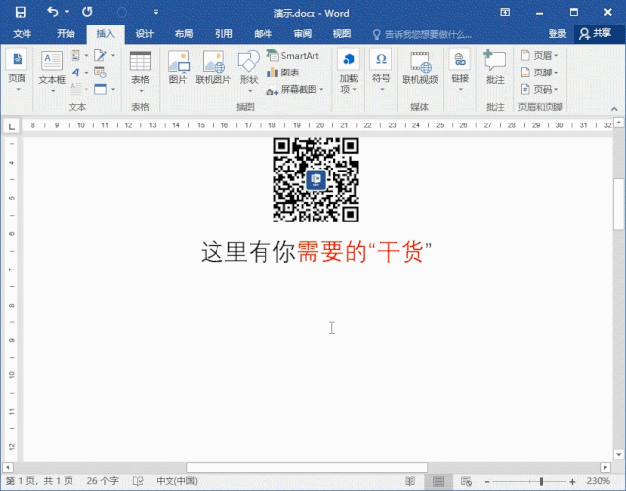Switch to the 引用 tab

tap(223, 34)
